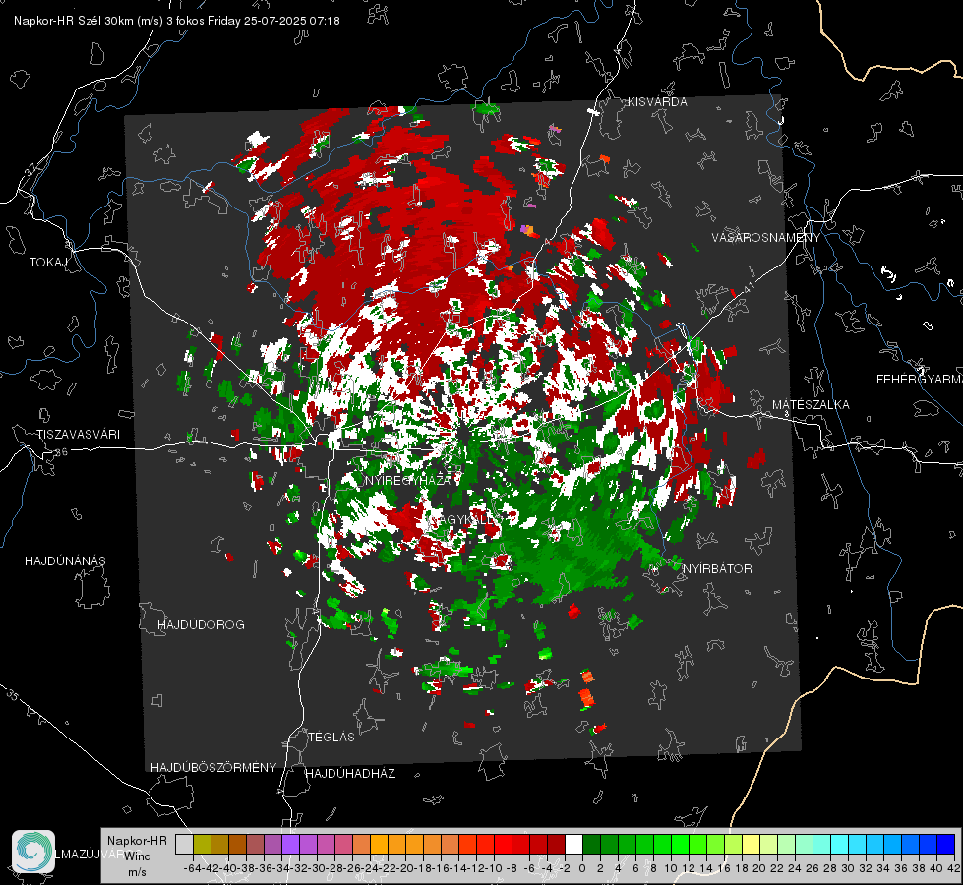
Task: Click road number 36 near Tiszavasvári
Action: tap(61, 452)
